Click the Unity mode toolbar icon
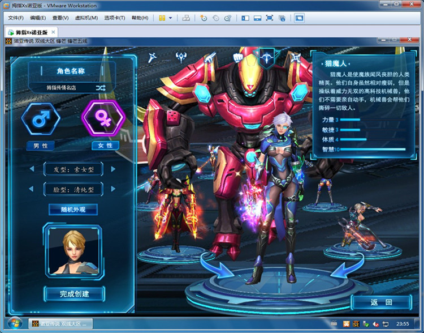424x333 pixels. click(282, 18)
